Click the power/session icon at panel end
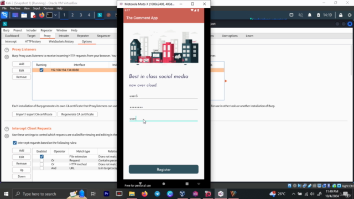The height and width of the screenshot is (199, 354). (350, 15)
